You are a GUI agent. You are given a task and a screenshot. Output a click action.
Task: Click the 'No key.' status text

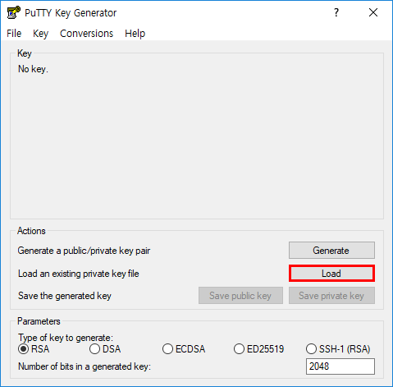(x=33, y=69)
